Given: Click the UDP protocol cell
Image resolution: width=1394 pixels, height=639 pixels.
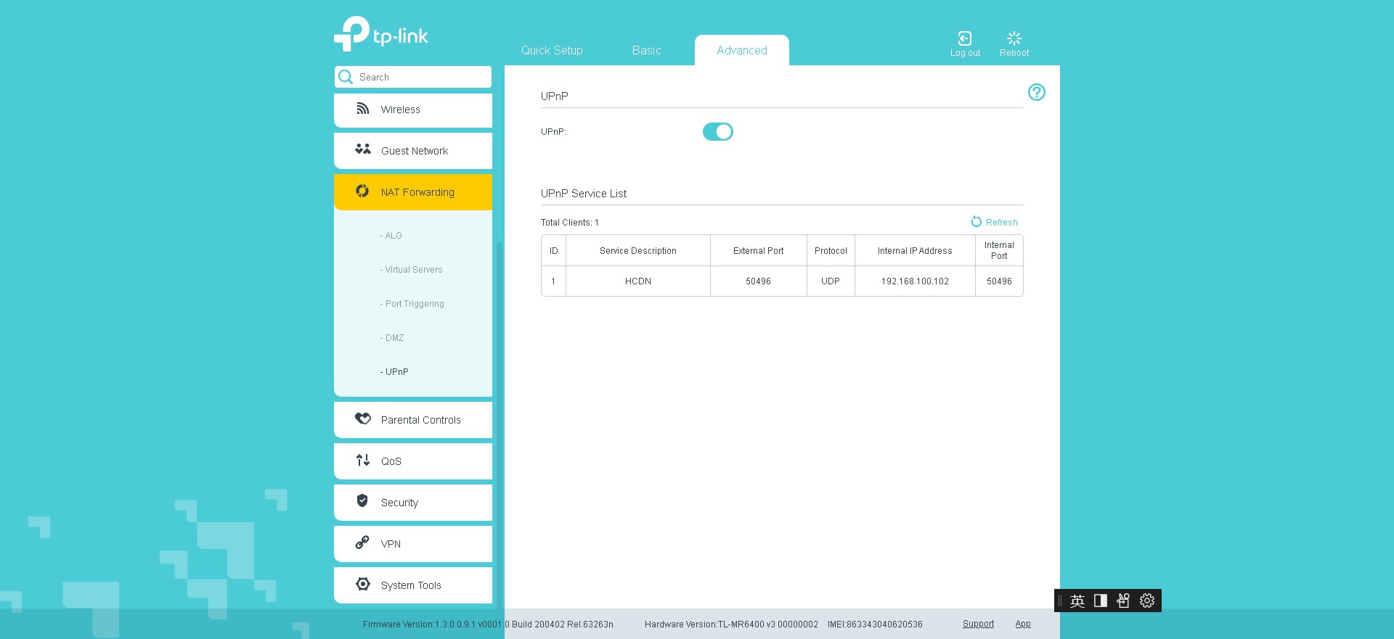Looking at the screenshot, I should click(831, 281).
